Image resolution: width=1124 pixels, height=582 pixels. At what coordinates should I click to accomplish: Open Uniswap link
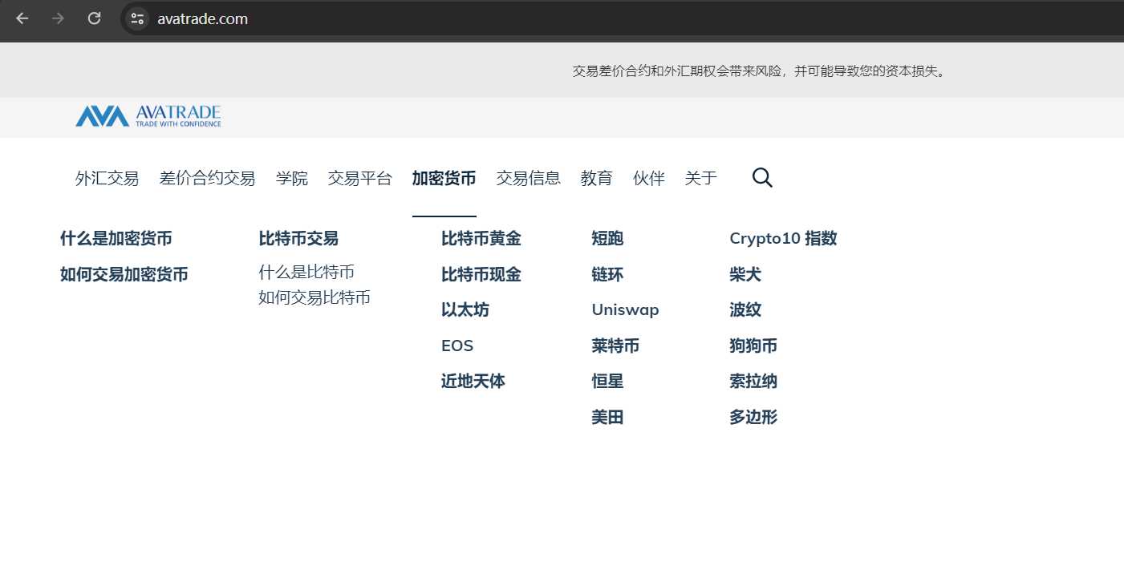tap(625, 310)
